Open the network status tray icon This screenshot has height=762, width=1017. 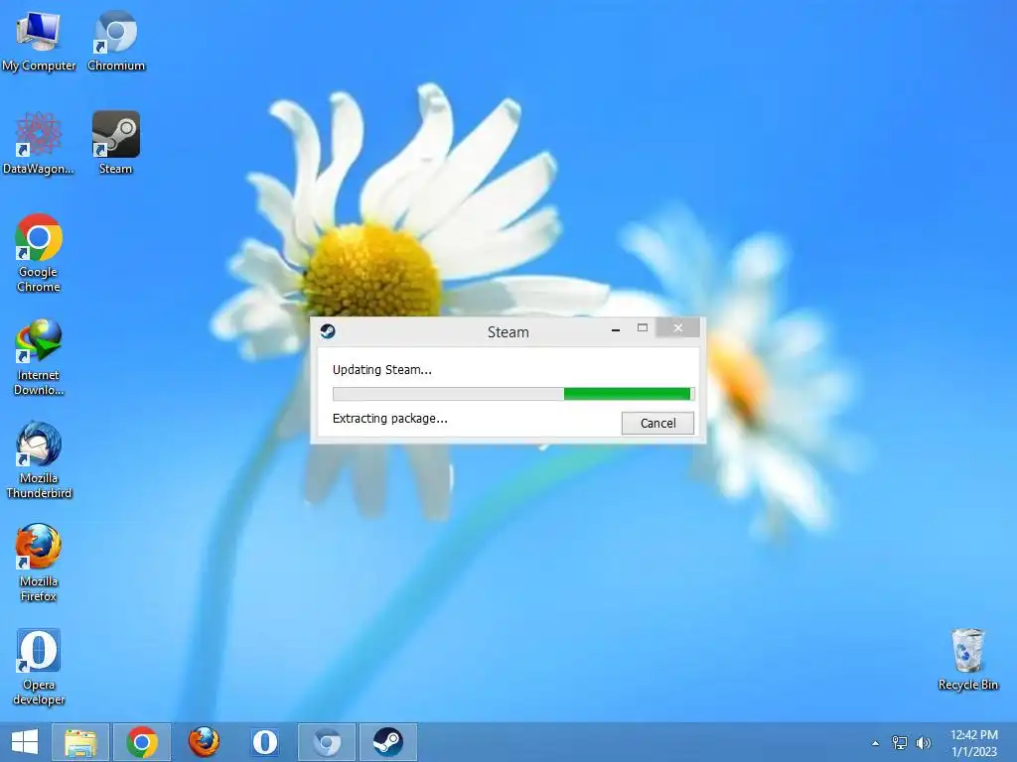pyautogui.click(x=900, y=742)
